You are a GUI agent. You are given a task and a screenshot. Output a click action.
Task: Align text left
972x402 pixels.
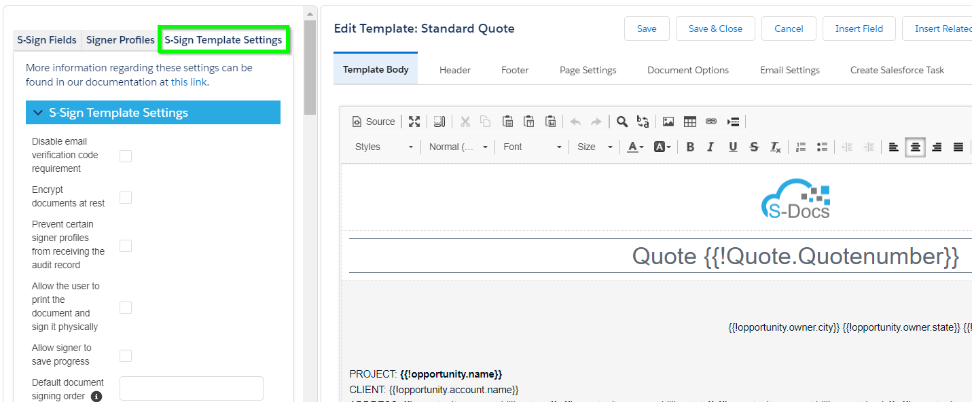tap(894, 147)
